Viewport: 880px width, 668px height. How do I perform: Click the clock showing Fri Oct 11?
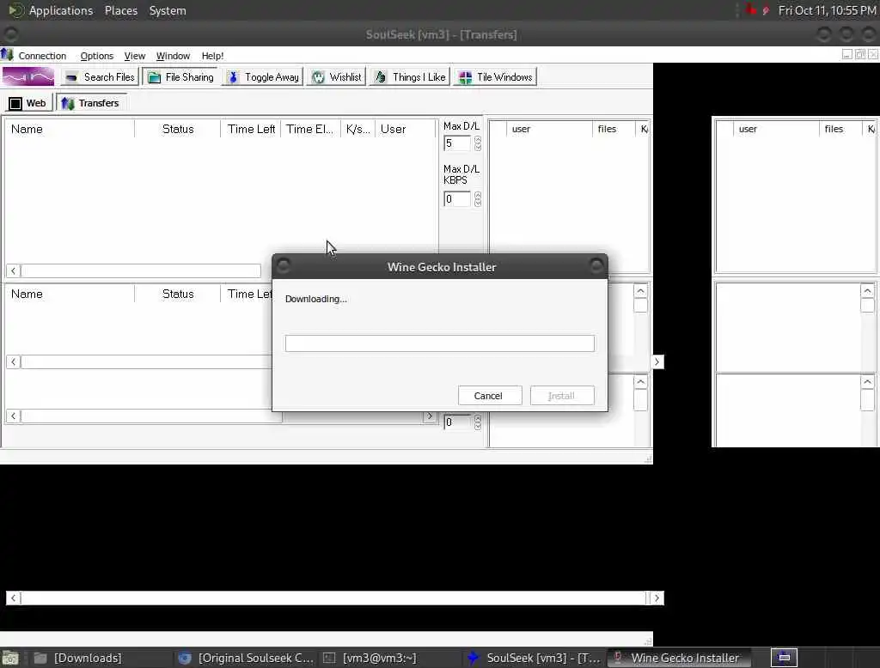828,10
